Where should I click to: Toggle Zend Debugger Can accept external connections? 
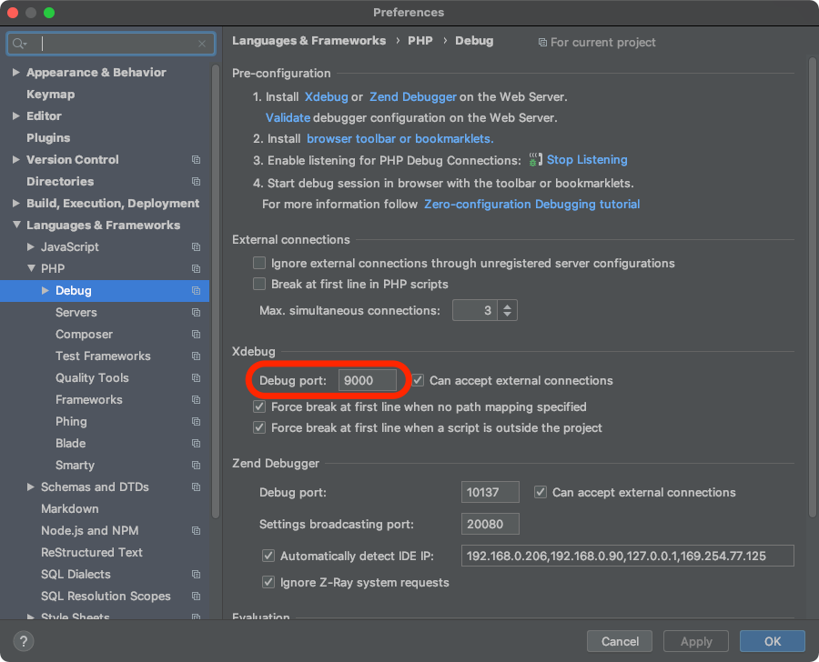tap(541, 492)
